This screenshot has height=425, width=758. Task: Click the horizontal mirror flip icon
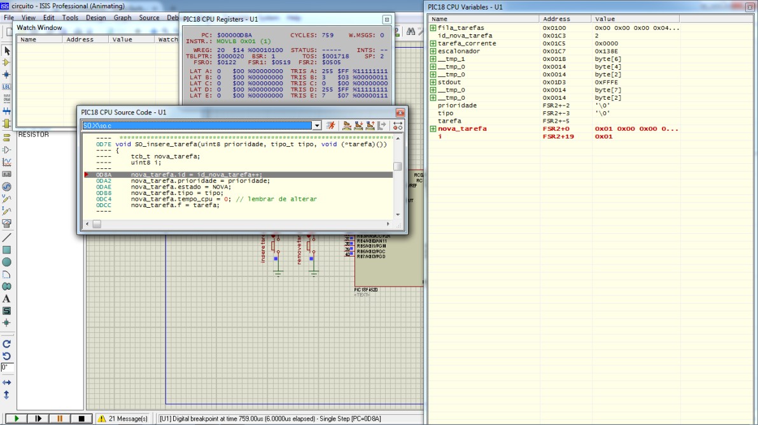pos(7,382)
